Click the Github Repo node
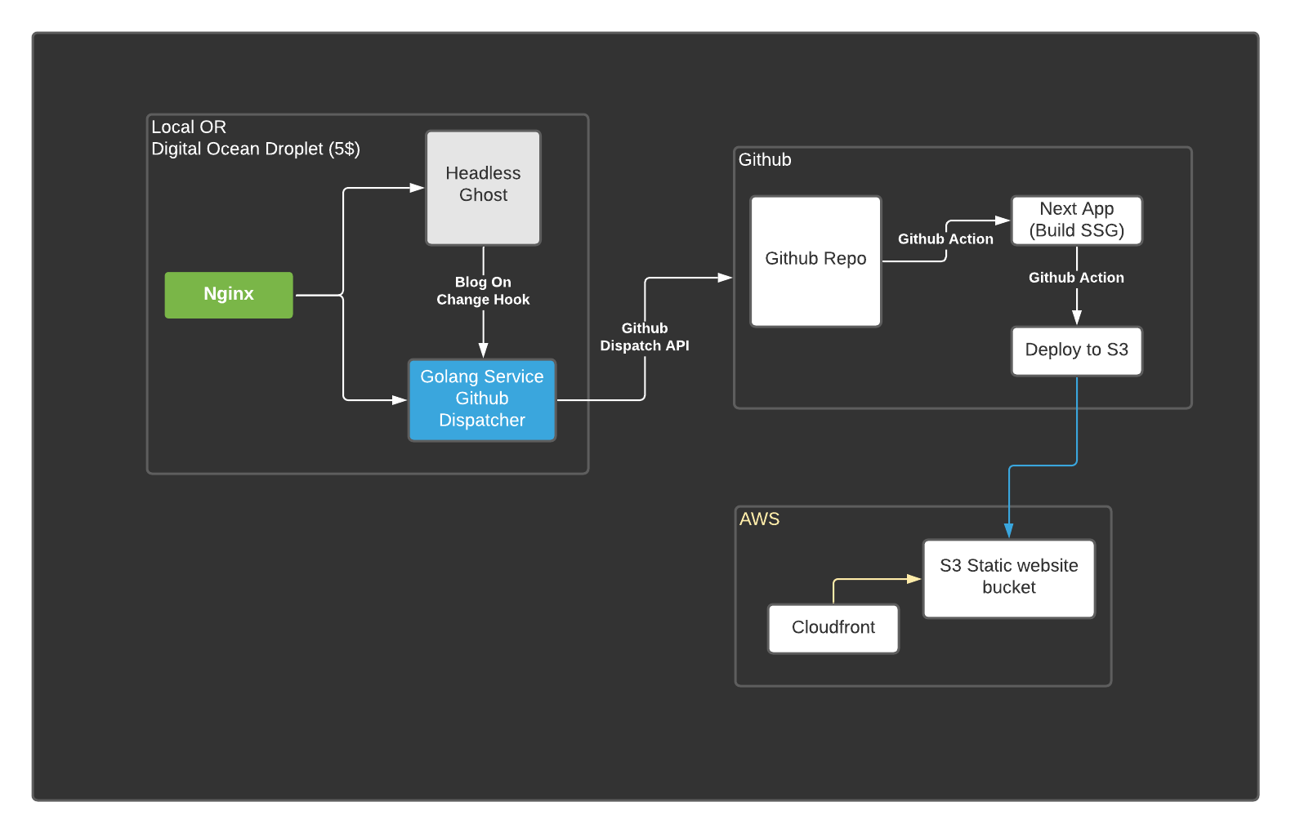Viewport: 1291px width, 833px height. 815,261
